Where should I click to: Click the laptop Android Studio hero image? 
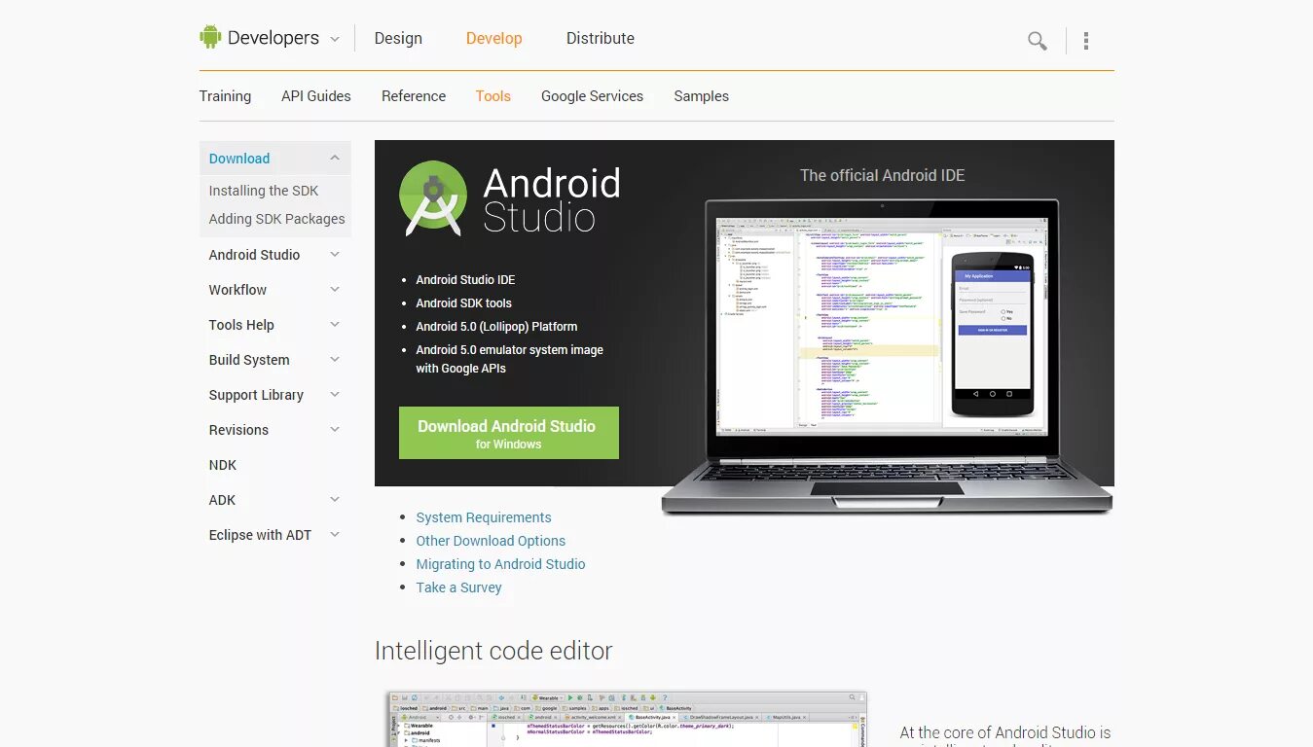tap(886, 356)
